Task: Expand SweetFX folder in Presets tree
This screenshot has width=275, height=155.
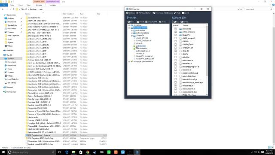Action: coord(132,35)
